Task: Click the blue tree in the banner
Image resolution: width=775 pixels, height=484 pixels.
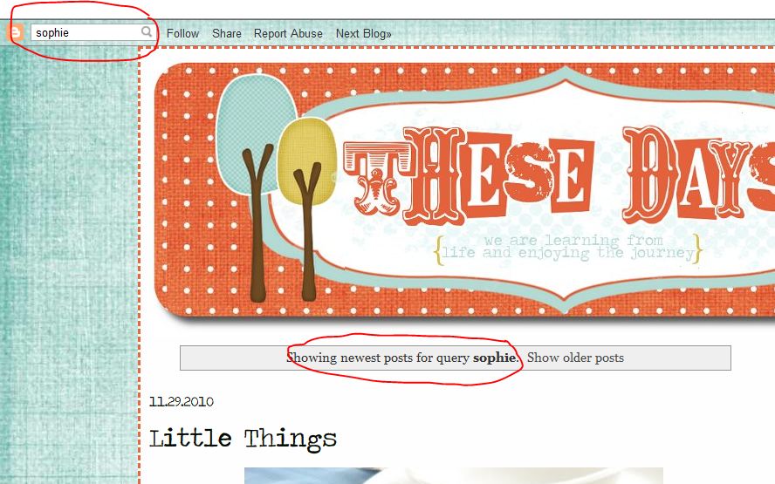Action: click(256, 134)
